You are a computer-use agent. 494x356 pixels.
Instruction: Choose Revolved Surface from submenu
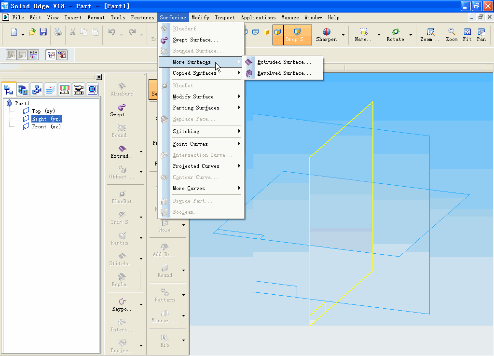click(x=283, y=73)
